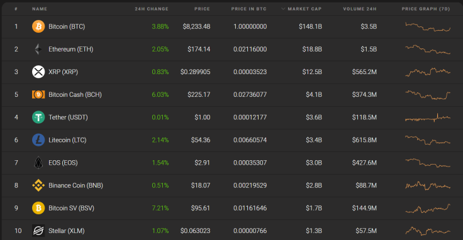Viewport: 463px width, 240px height.
Task: View EOS 7-day price sparkline
Action: tap(428, 163)
